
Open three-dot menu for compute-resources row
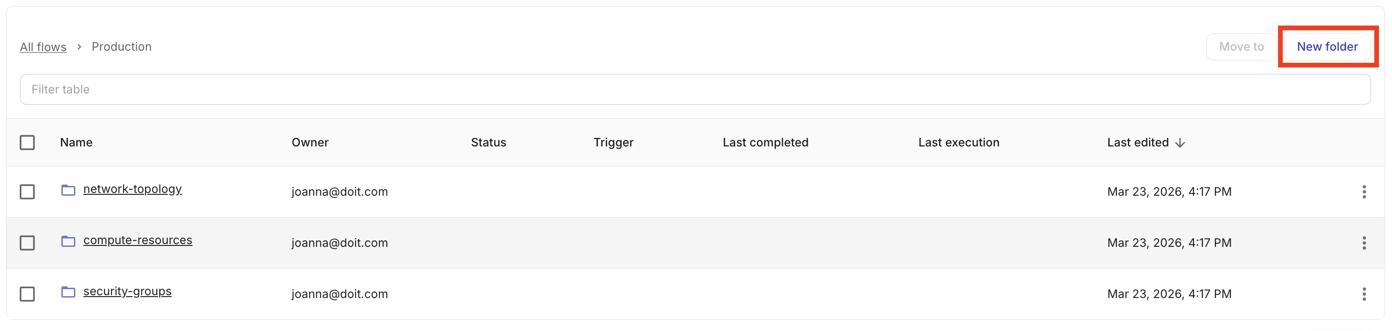pos(1364,243)
